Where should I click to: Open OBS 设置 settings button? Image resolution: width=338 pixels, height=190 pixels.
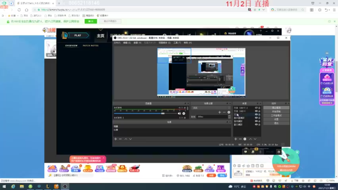276,119
